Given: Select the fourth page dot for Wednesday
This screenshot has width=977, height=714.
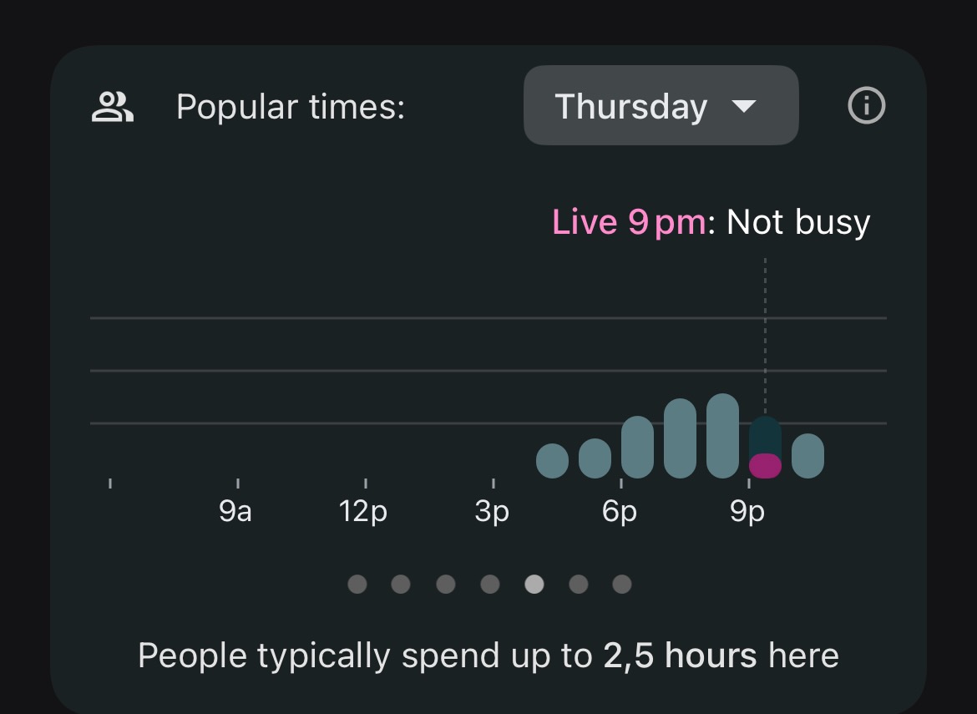Looking at the screenshot, I should click(x=490, y=584).
